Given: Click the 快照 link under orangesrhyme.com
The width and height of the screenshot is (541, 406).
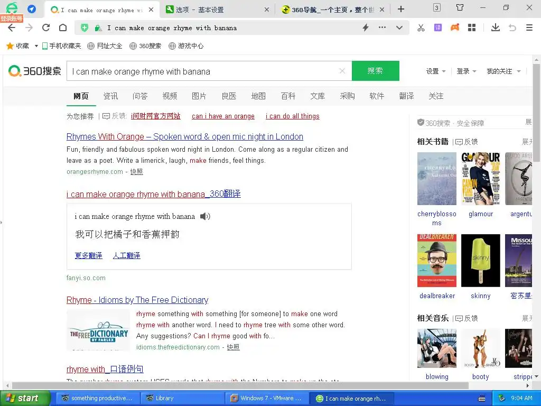Looking at the screenshot, I should pyautogui.click(x=136, y=172).
